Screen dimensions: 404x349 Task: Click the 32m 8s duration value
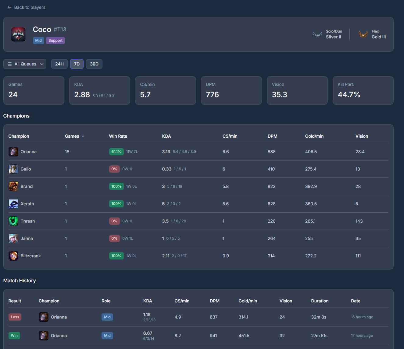[x=319, y=317]
